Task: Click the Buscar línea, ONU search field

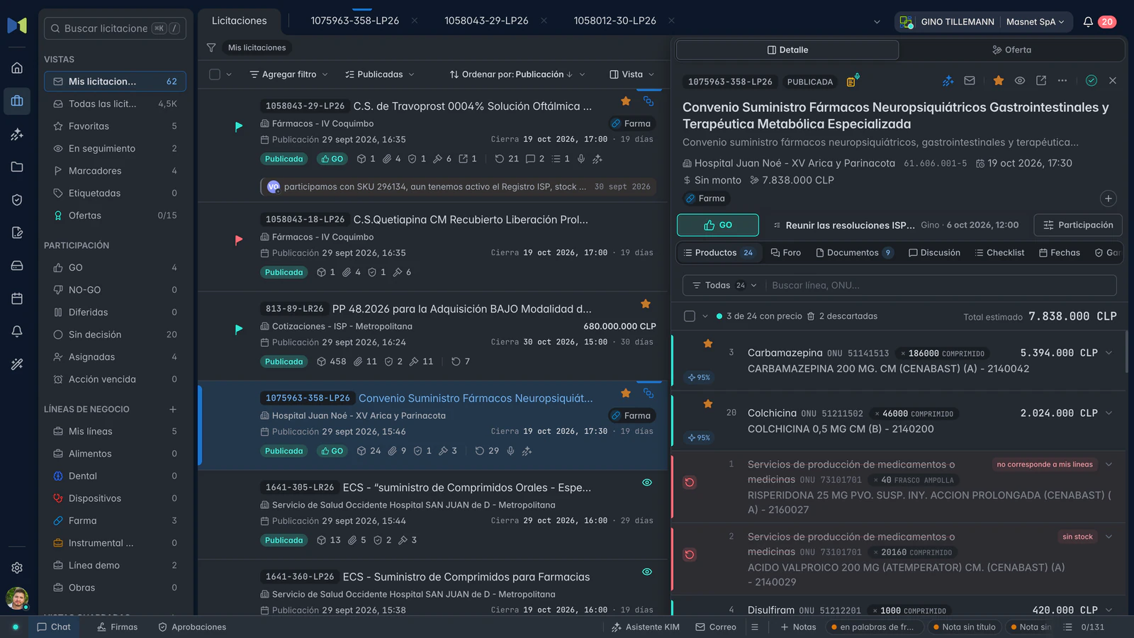Action: [x=941, y=286]
